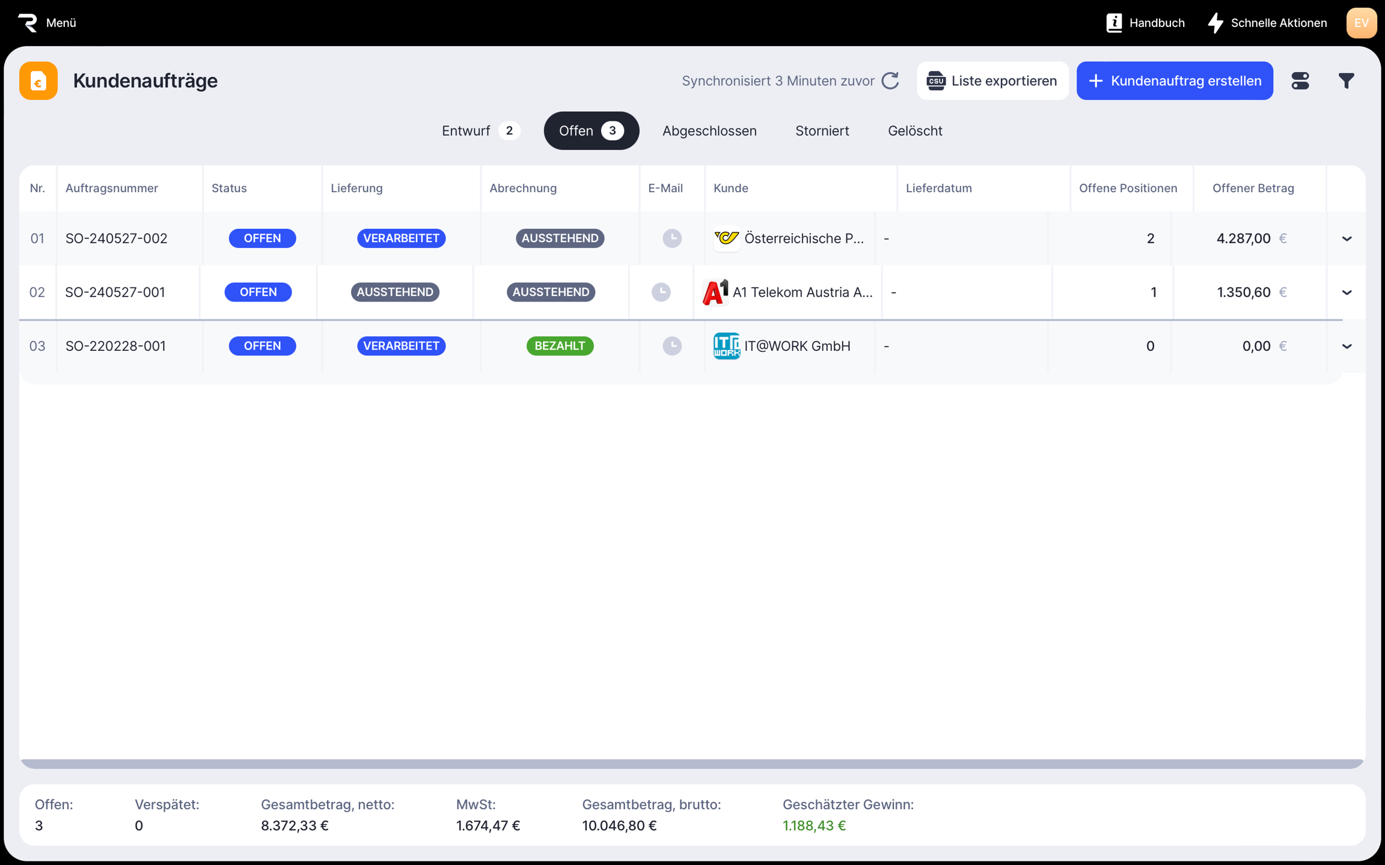Click the Schnelle Aktionen lightning icon

click(1215, 23)
